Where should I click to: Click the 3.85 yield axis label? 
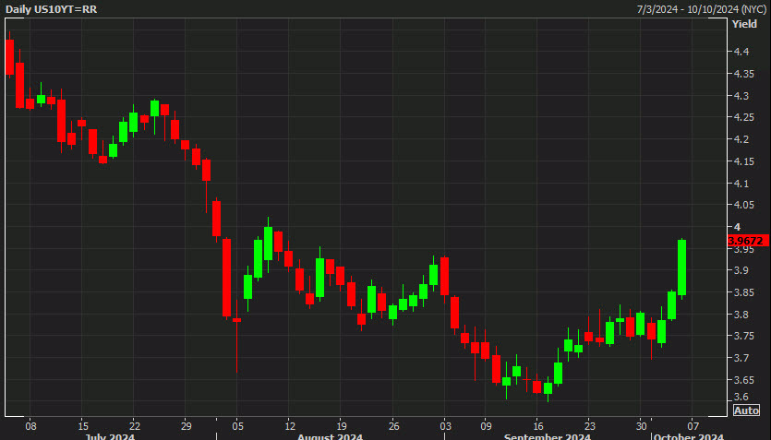744,292
